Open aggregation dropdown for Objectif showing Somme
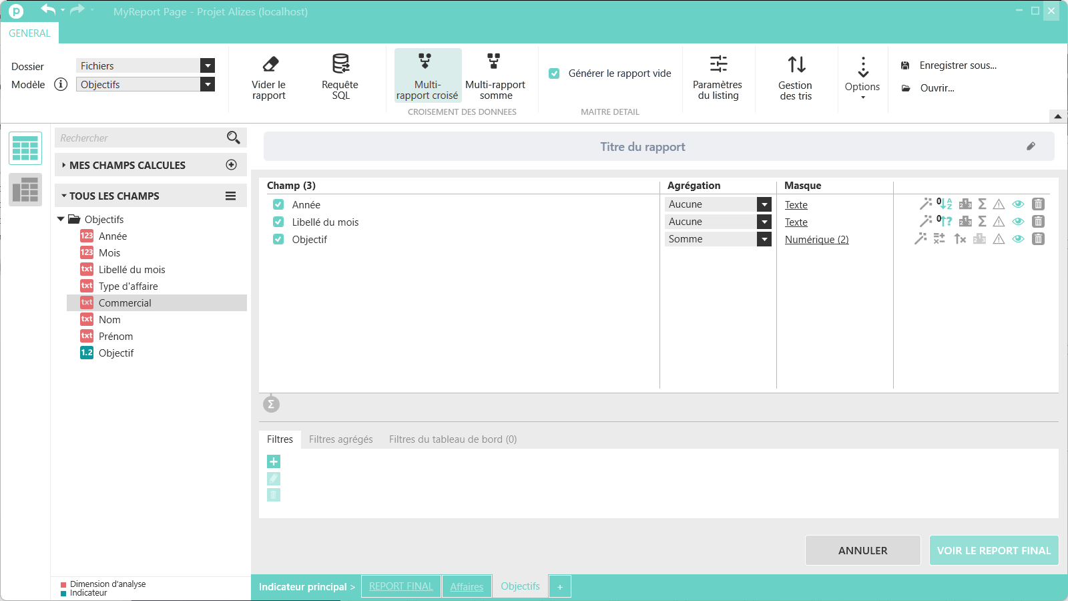This screenshot has width=1068, height=601. [x=764, y=239]
